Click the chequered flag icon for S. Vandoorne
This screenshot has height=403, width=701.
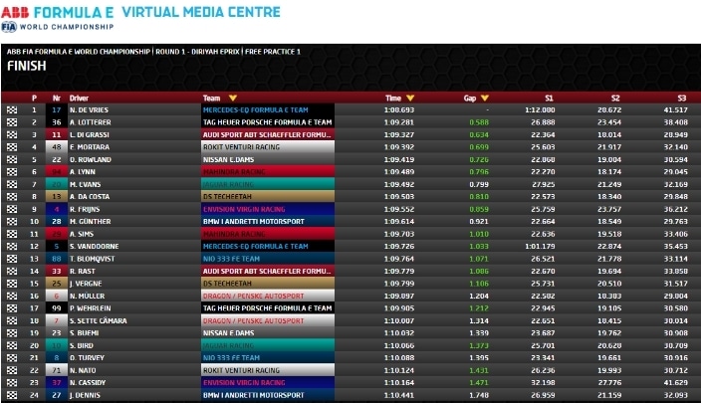pyautogui.click(x=12, y=246)
